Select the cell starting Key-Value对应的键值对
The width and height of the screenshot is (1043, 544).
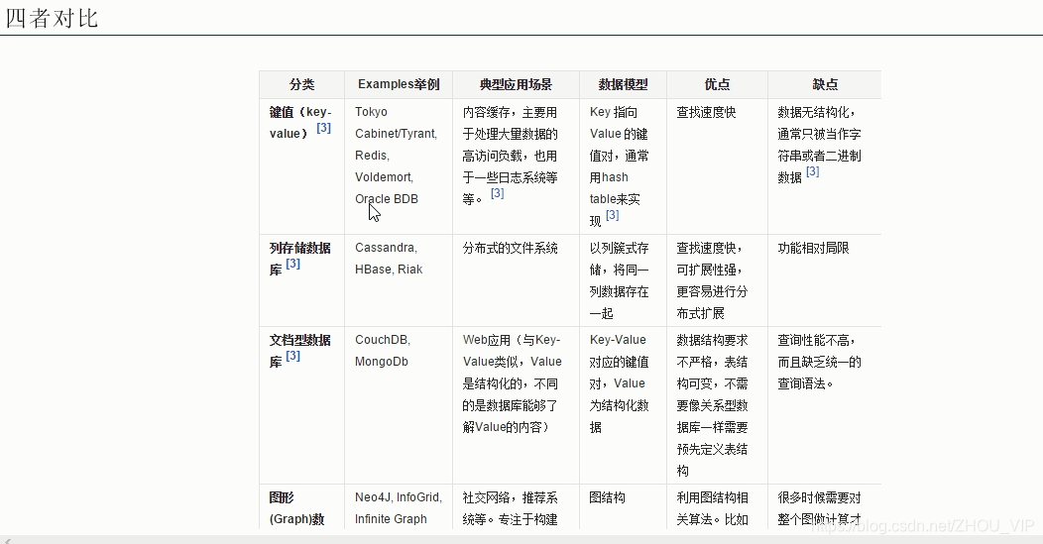click(x=623, y=405)
